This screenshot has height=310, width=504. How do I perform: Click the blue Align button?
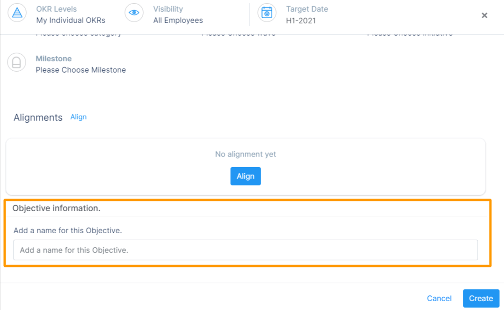(x=245, y=176)
